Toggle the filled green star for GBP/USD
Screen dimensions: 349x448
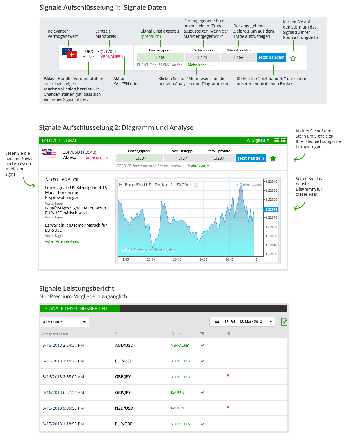tap(273, 158)
